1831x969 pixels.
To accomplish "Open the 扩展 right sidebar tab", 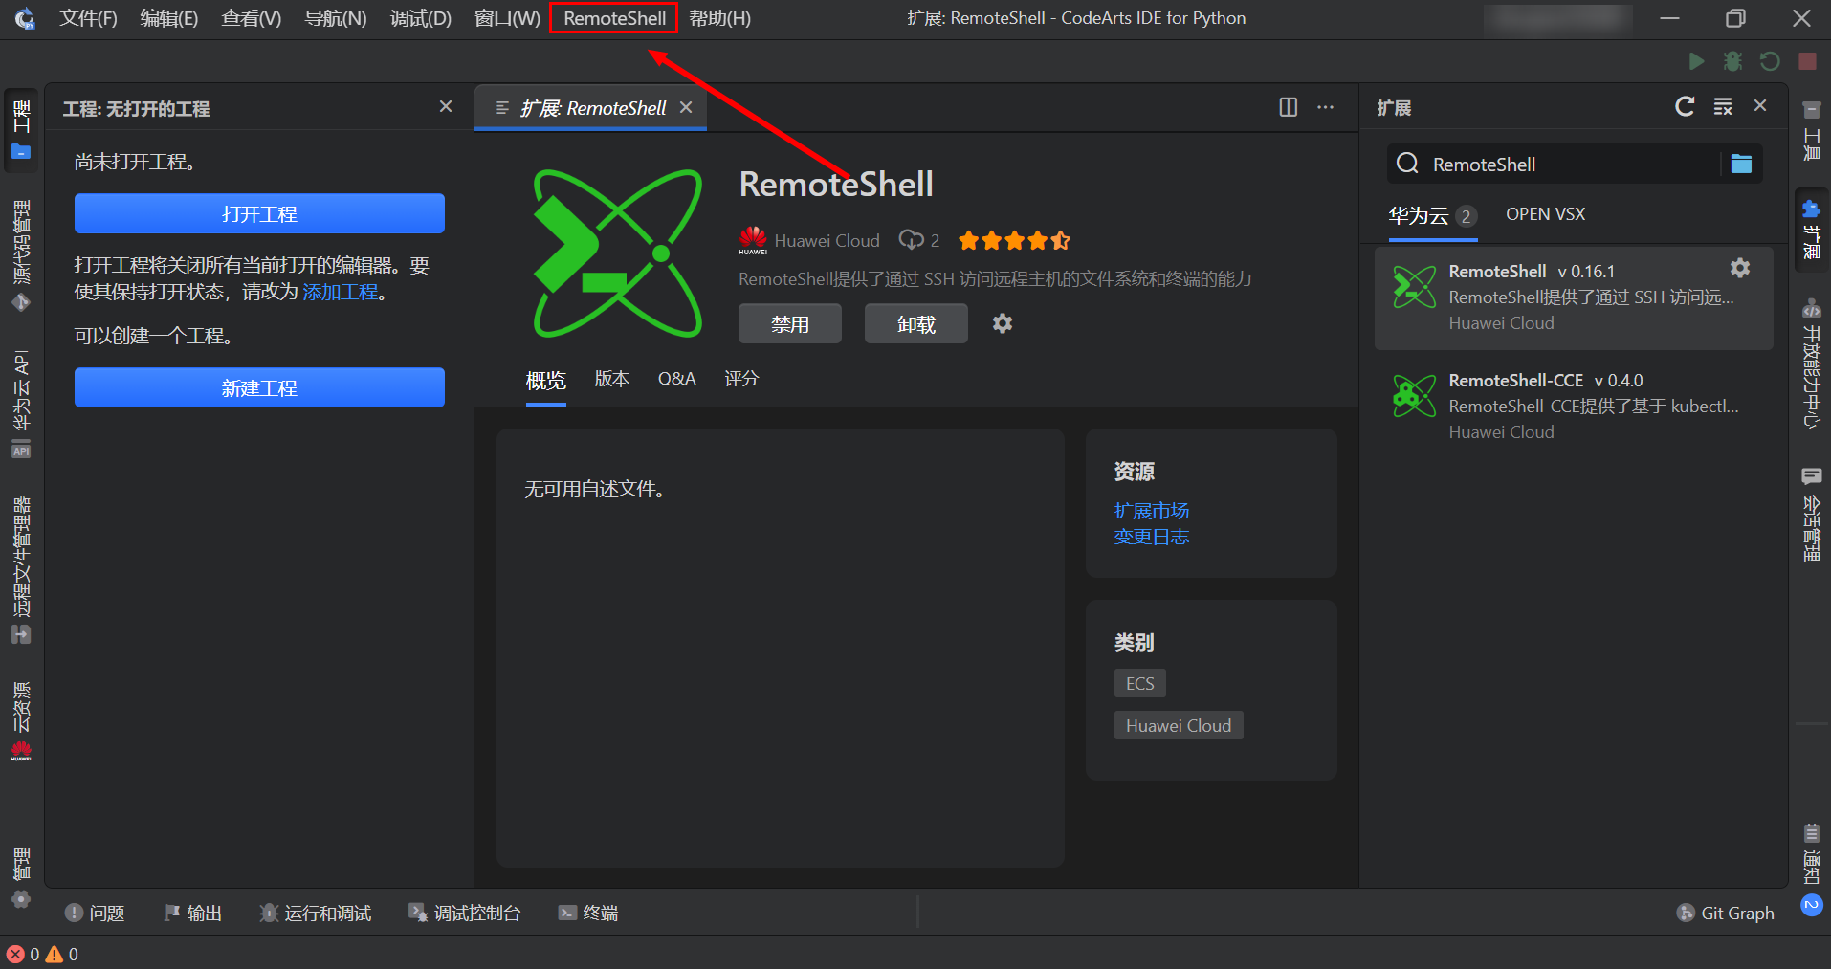I will 1810,231.
